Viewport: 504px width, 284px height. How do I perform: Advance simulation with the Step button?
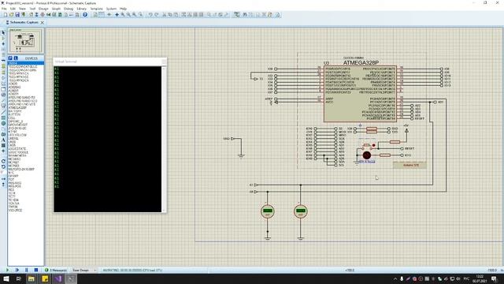[17, 270]
